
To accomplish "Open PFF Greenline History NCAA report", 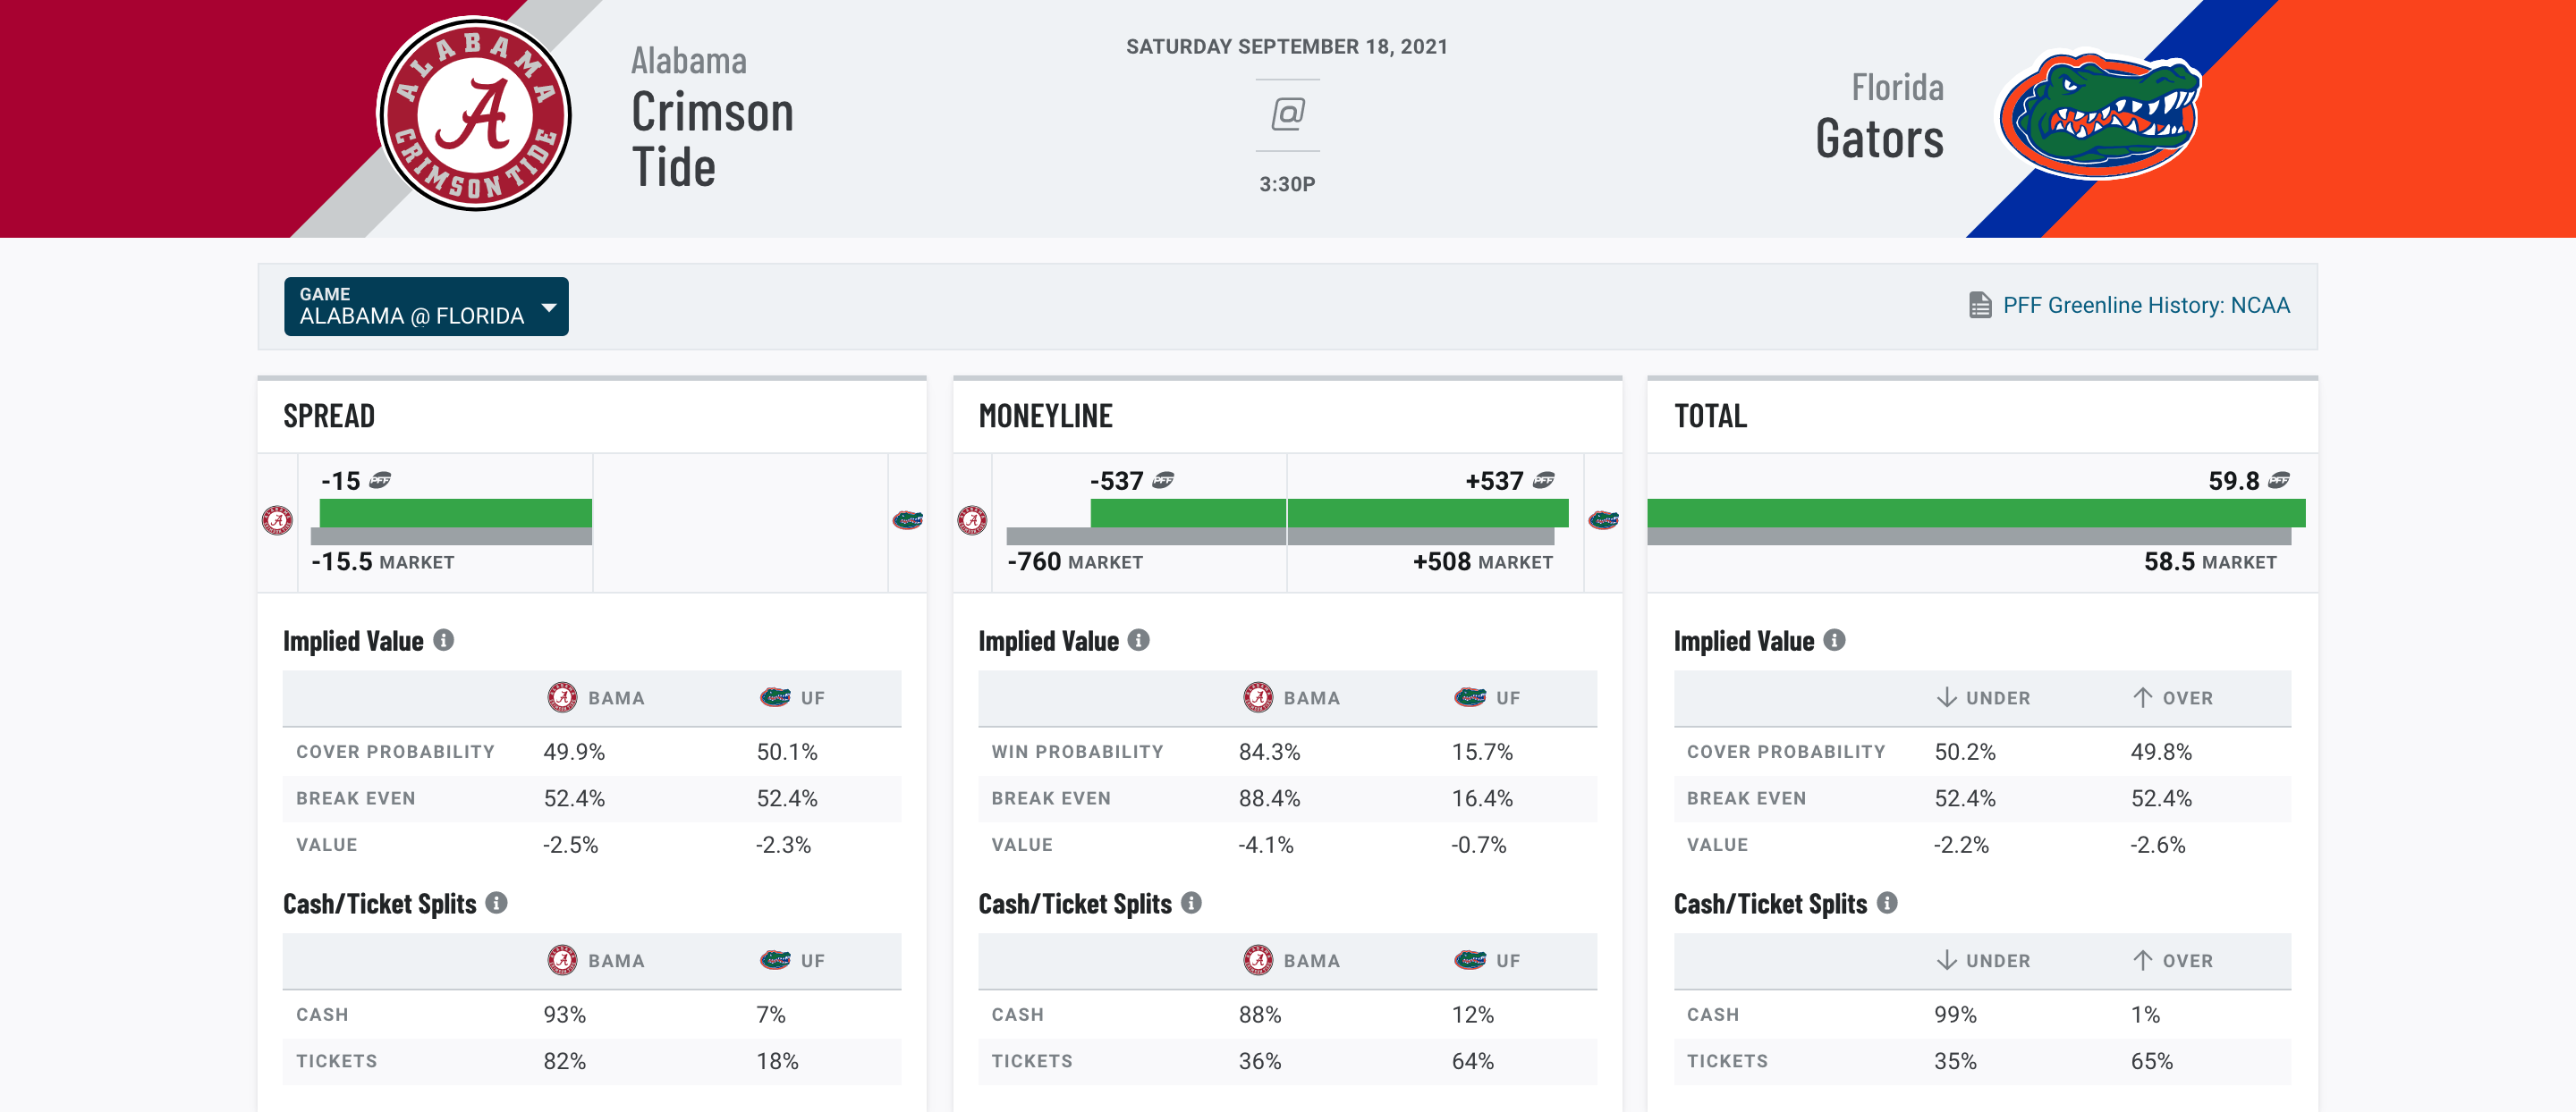I will tap(2129, 304).
